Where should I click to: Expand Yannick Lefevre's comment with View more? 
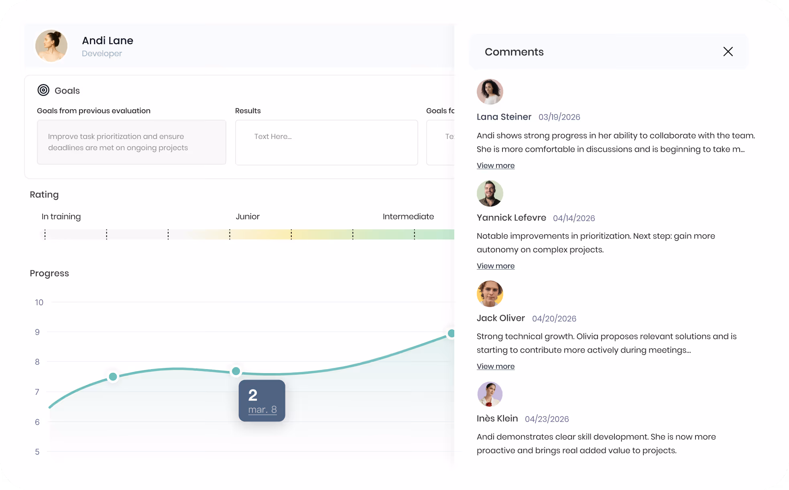tap(496, 266)
